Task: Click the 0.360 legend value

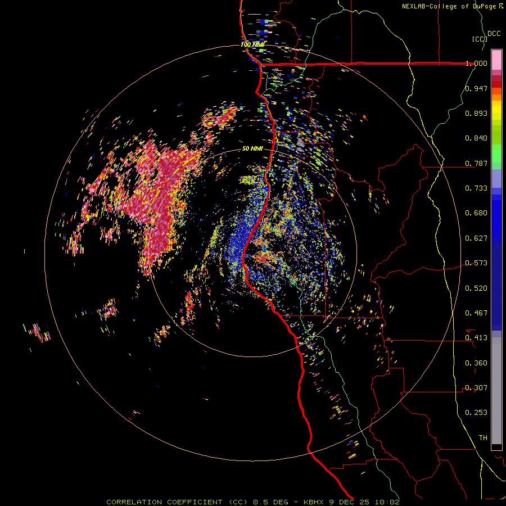Action: pyautogui.click(x=476, y=363)
